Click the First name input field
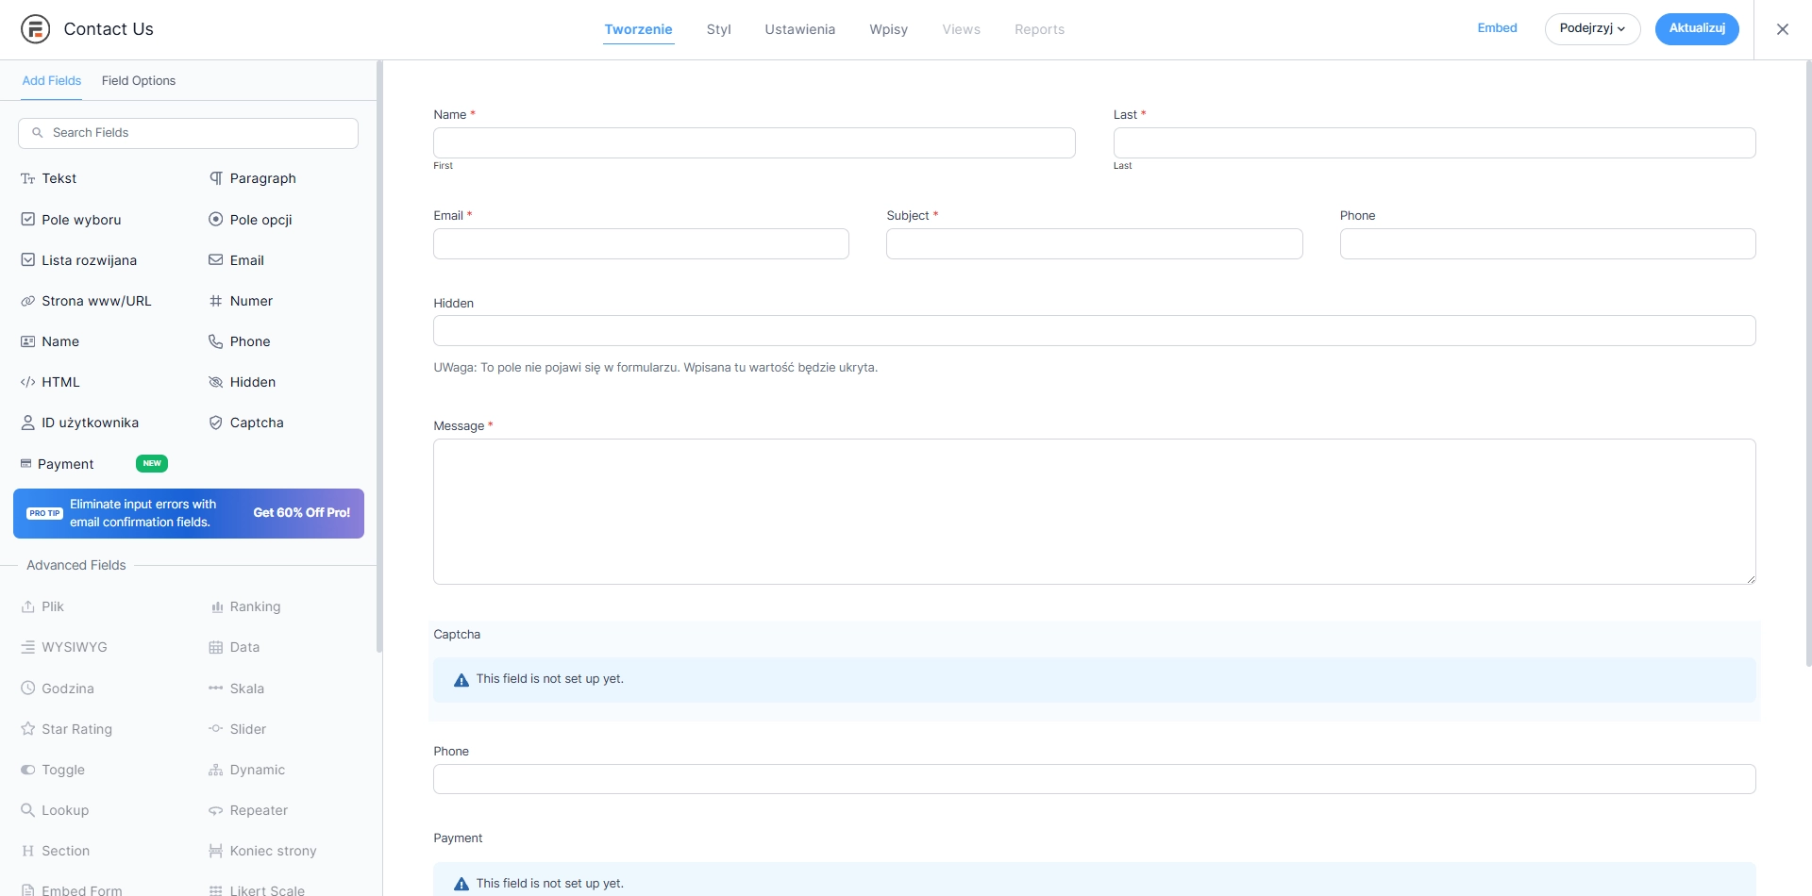Image resolution: width=1812 pixels, height=896 pixels. (x=754, y=142)
